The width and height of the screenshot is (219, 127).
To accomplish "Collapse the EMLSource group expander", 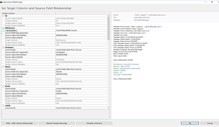I will pos(3,28).
